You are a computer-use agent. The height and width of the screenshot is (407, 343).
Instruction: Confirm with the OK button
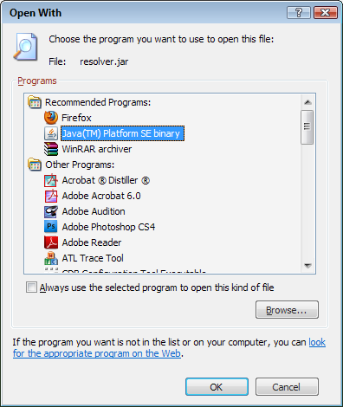[x=217, y=387]
